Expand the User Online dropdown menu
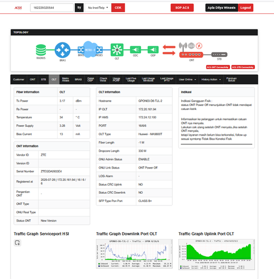 pos(187,79)
